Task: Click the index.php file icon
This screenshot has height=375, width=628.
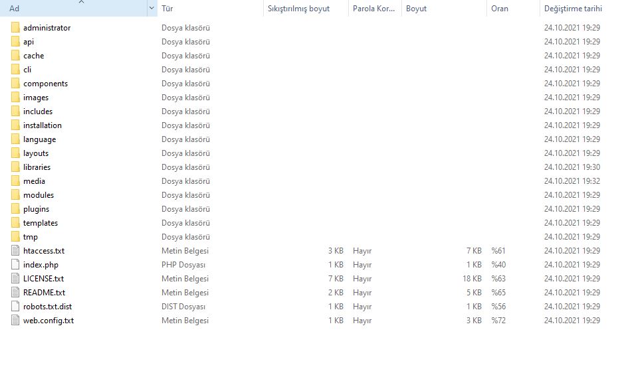Action: click(15, 265)
